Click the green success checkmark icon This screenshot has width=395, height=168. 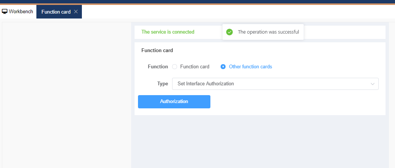click(x=229, y=32)
